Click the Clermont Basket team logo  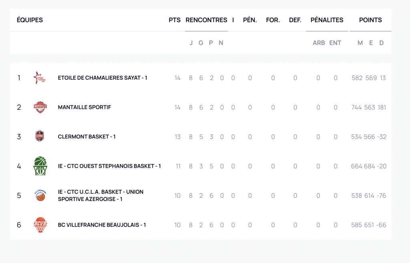point(40,137)
